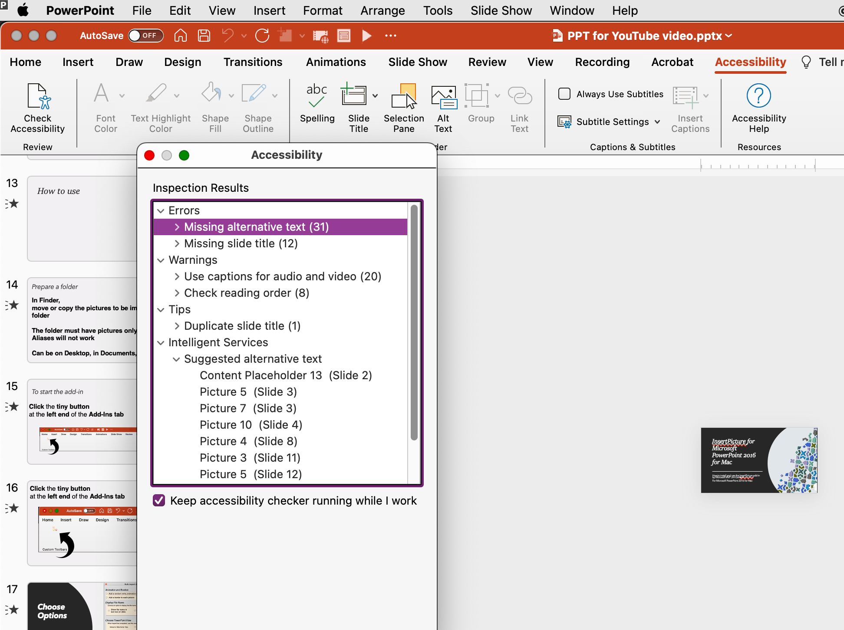Viewport: 844px width, 630px height.
Task: Switch to the Design tab
Action: pos(183,62)
